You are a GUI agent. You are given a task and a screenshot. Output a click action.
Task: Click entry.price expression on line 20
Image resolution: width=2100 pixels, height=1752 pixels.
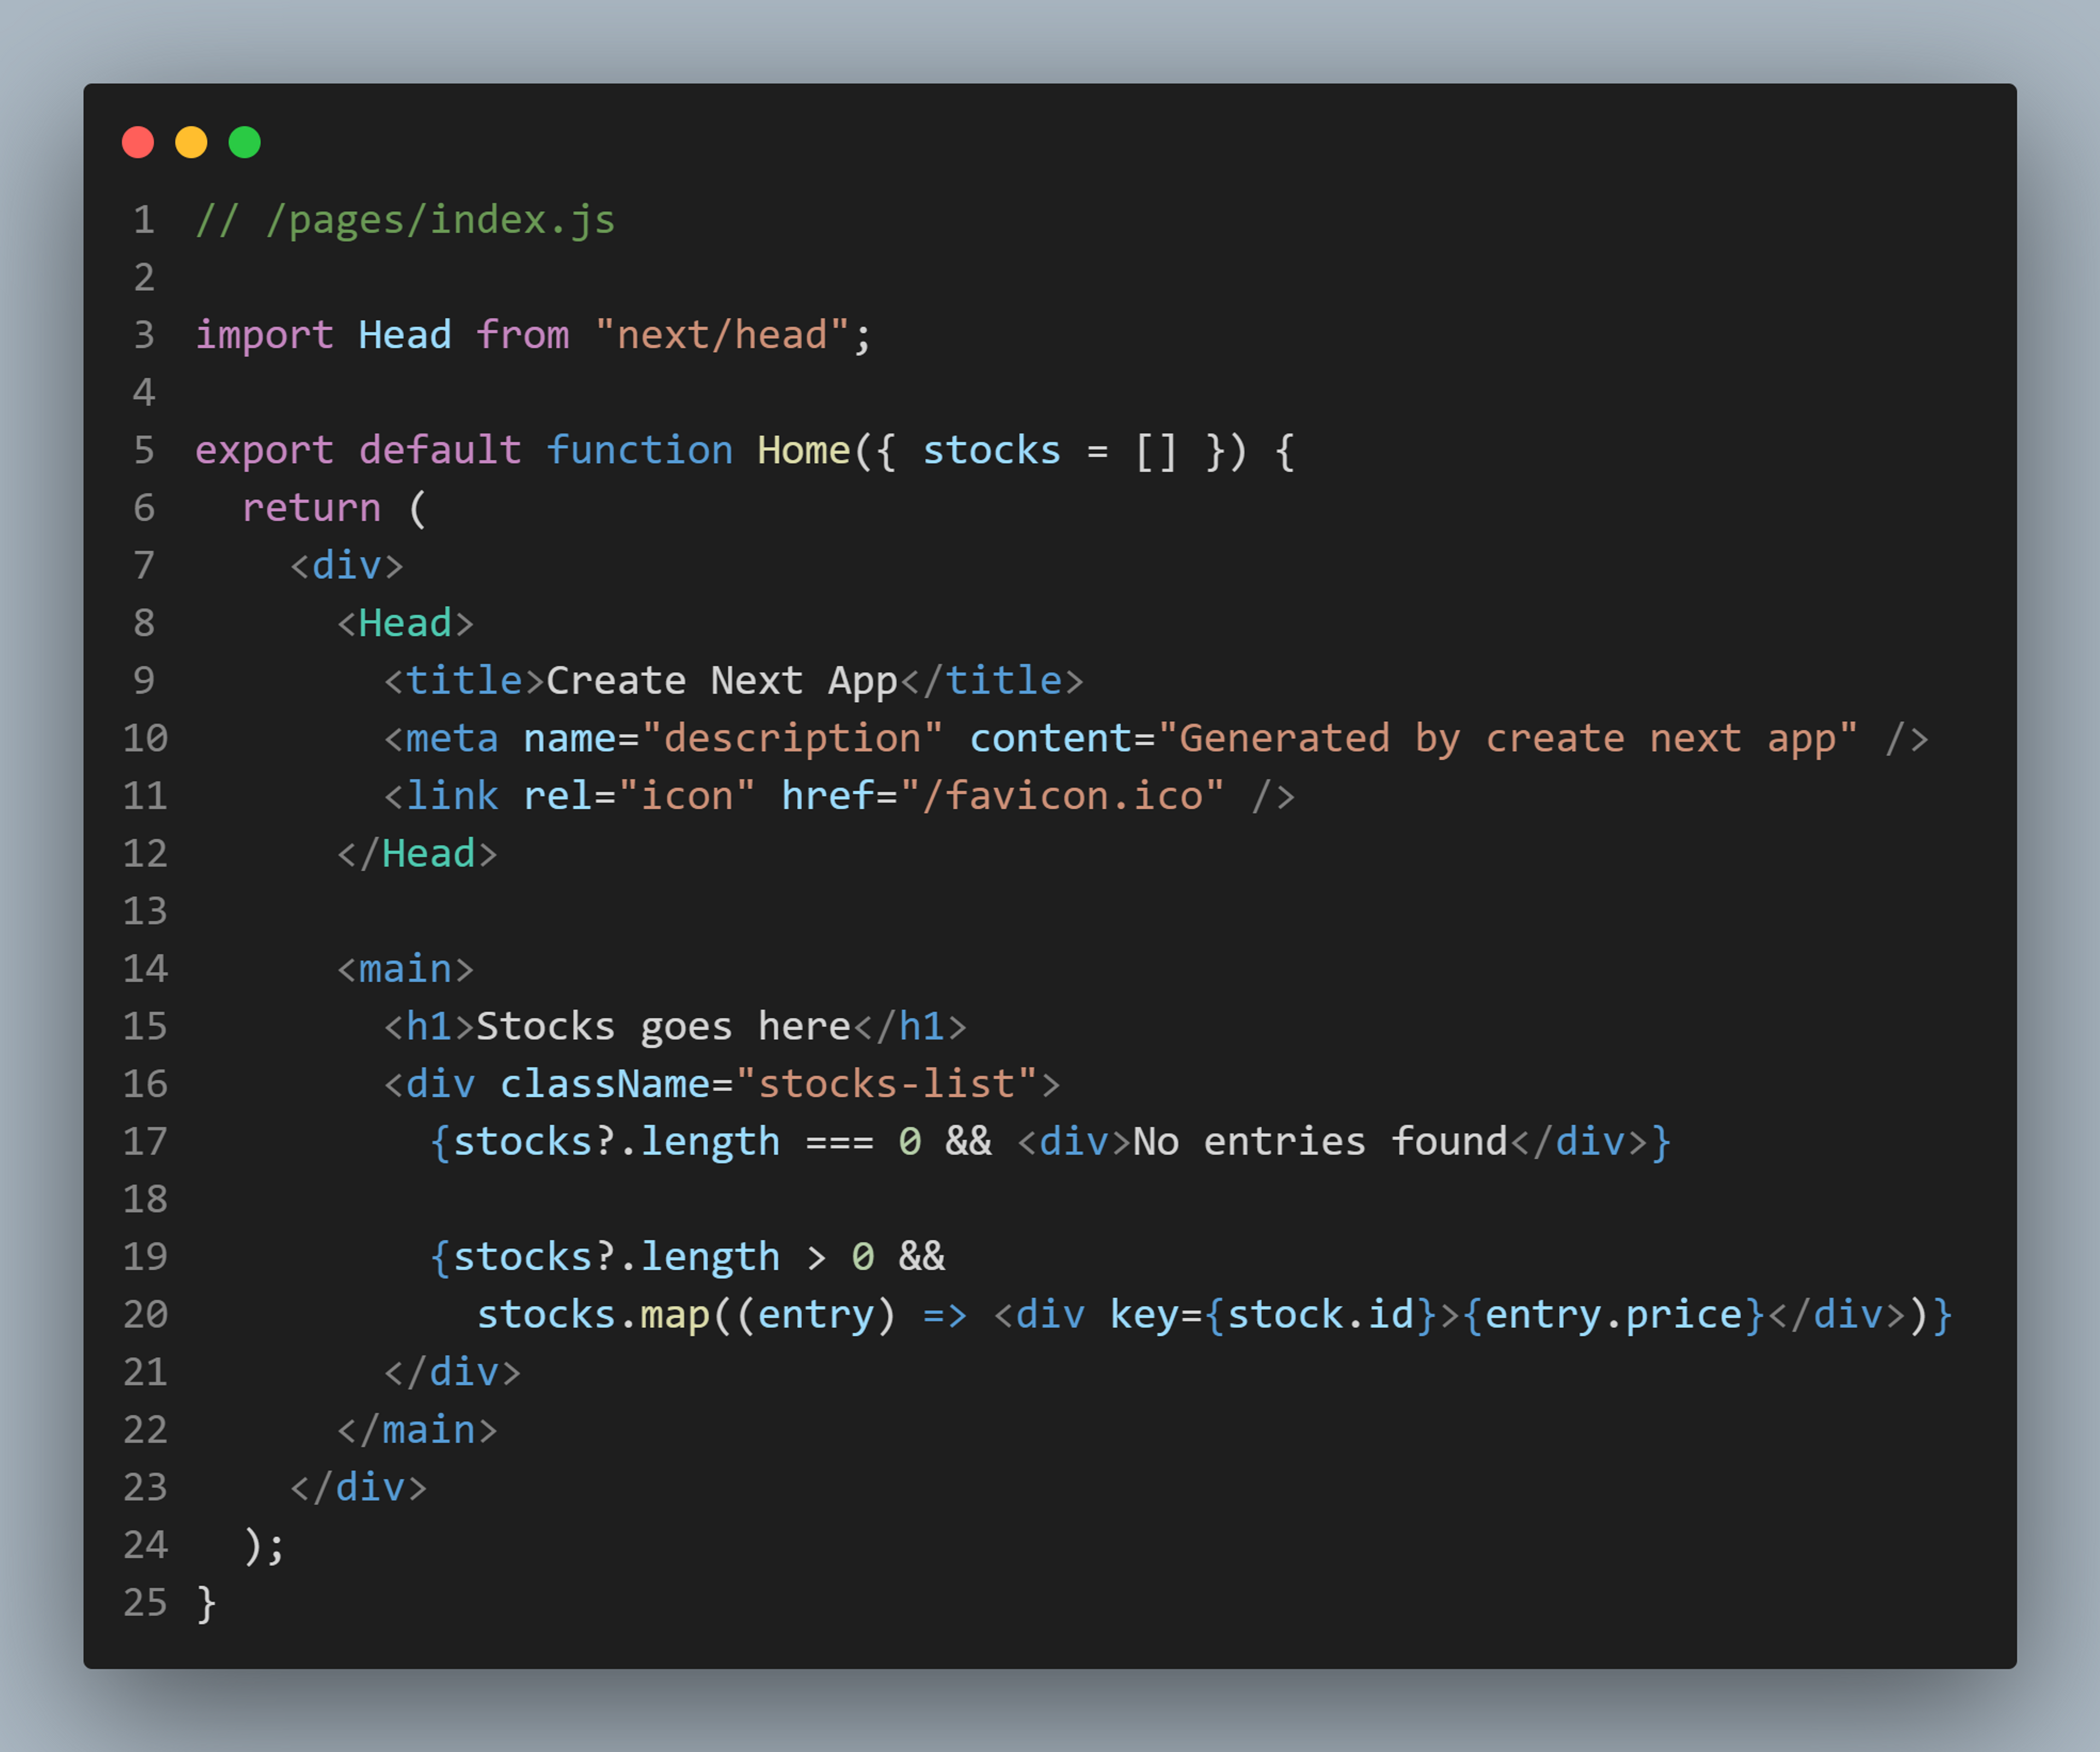(x=1612, y=1314)
